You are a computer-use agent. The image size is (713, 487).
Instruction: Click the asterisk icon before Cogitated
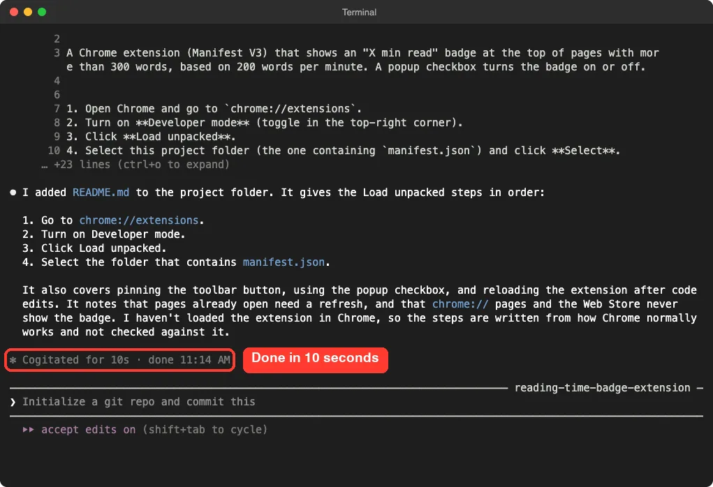13,360
